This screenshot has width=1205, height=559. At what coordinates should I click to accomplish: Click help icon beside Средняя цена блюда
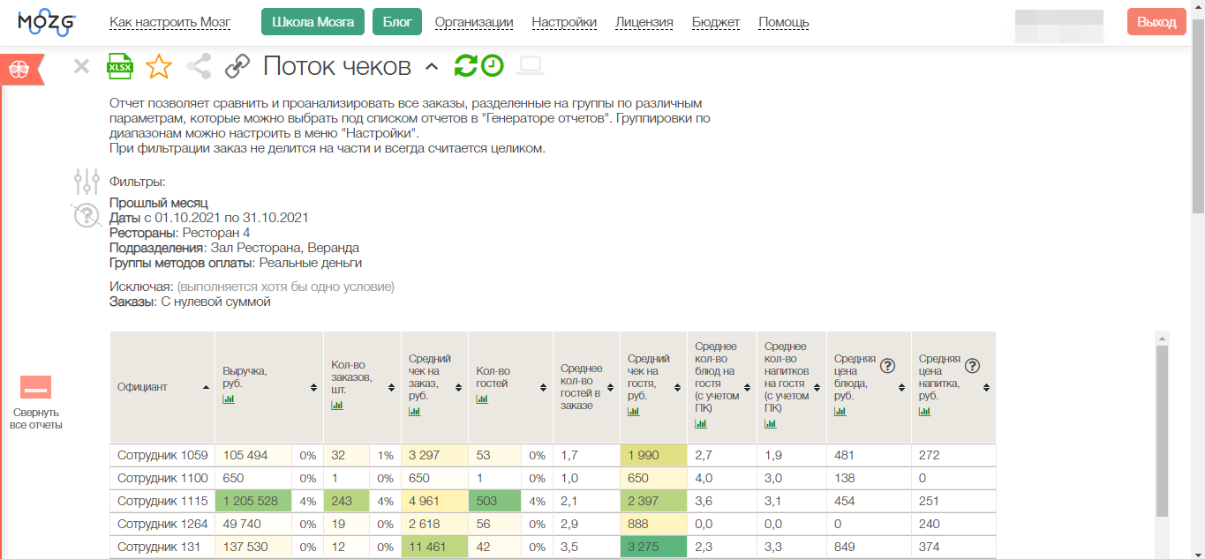pyautogui.click(x=888, y=366)
